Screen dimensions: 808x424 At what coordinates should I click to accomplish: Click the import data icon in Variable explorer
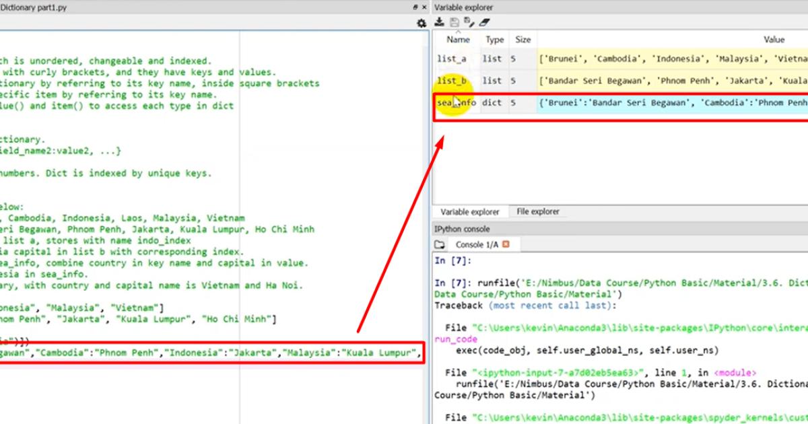[x=439, y=22]
